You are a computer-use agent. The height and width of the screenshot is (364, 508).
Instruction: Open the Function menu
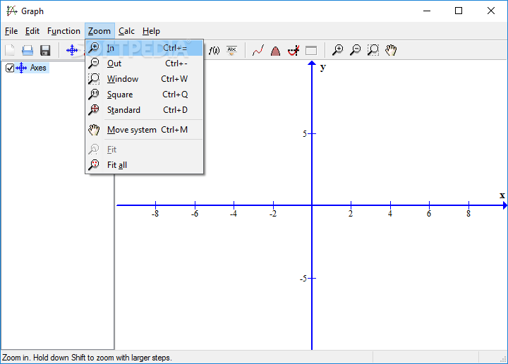pos(64,31)
